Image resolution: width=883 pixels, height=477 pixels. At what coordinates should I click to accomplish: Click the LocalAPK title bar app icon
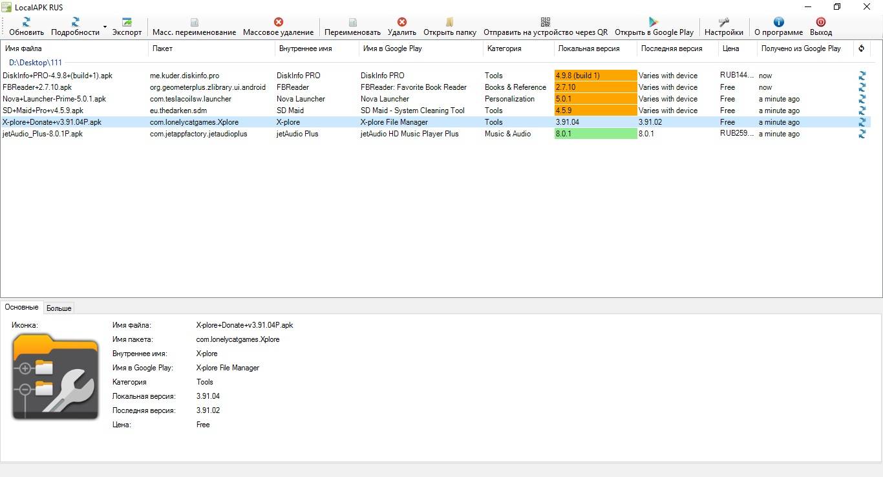click(x=6, y=7)
